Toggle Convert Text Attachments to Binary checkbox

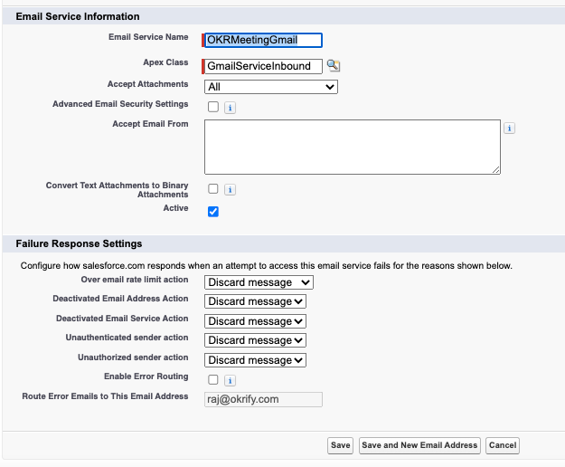point(212,189)
